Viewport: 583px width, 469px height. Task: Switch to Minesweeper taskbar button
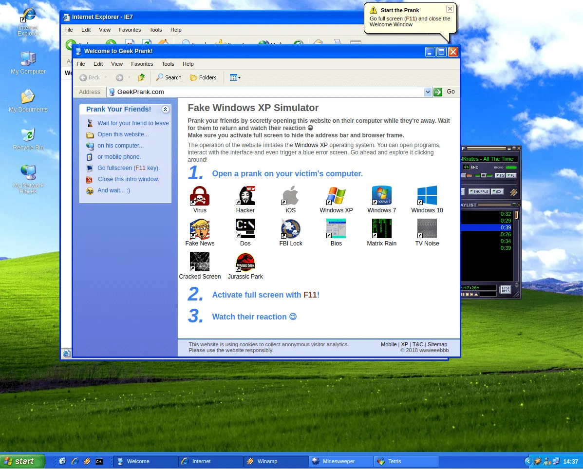pos(340,461)
